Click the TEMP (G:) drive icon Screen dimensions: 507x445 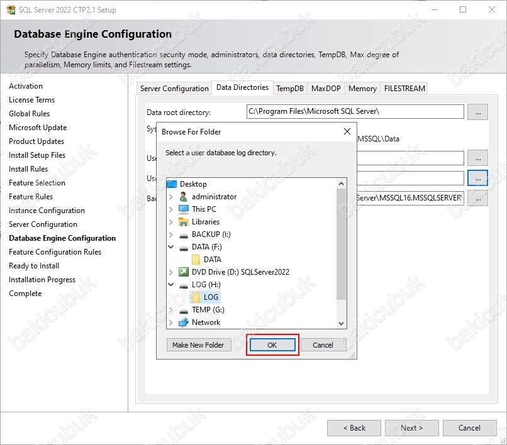coord(183,311)
